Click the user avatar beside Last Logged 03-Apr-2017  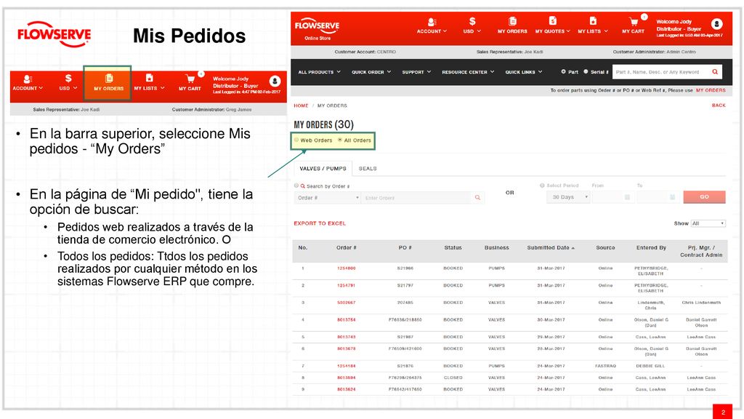pos(717,24)
